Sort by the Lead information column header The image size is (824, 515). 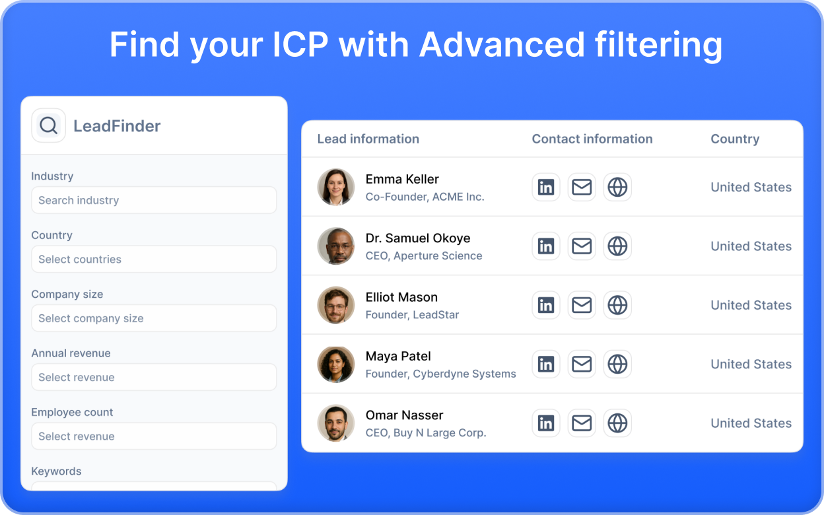pyautogui.click(x=368, y=139)
